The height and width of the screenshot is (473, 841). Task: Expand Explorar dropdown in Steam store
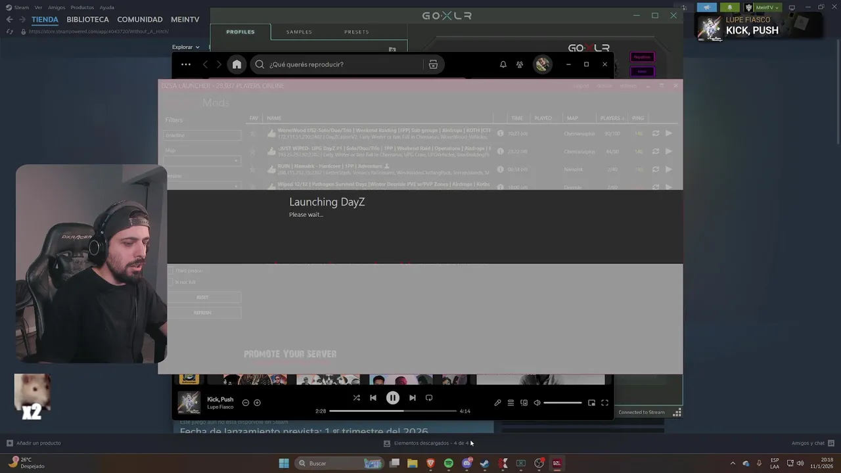click(x=186, y=47)
